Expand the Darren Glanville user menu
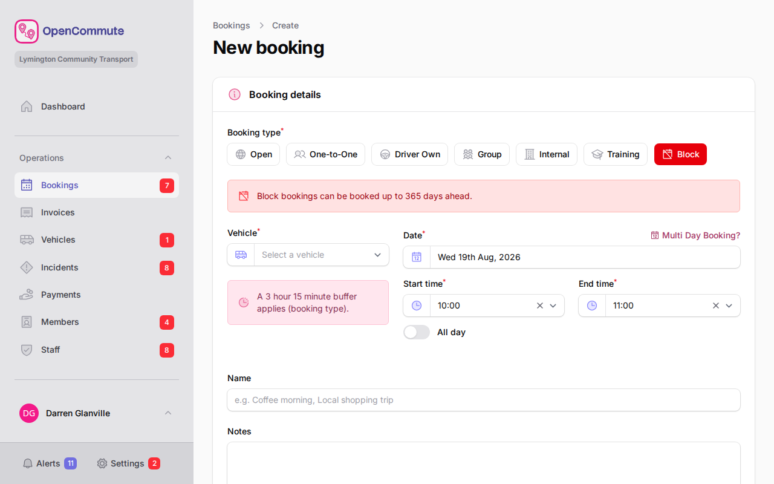The image size is (774, 484). pyautogui.click(x=168, y=413)
